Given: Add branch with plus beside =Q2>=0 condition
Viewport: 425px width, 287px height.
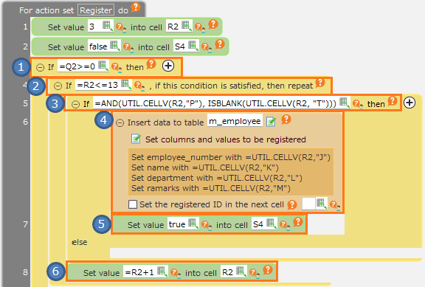Looking at the screenshot, I should (x=168, y=66).
